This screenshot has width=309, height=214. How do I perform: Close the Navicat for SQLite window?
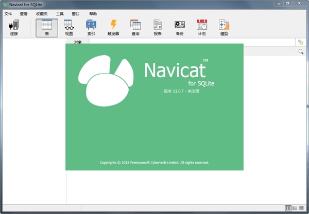click(x=299, y=4)
